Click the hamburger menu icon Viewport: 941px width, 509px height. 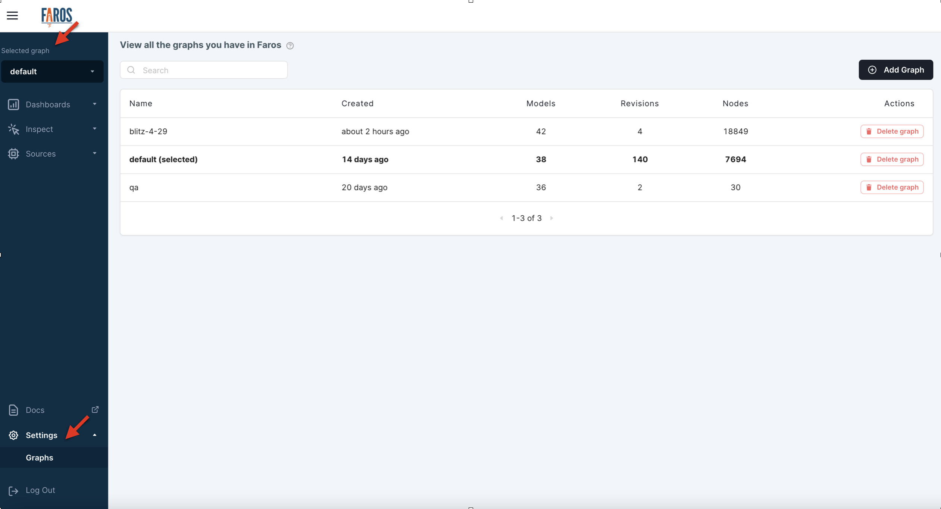tap(12, 15)
